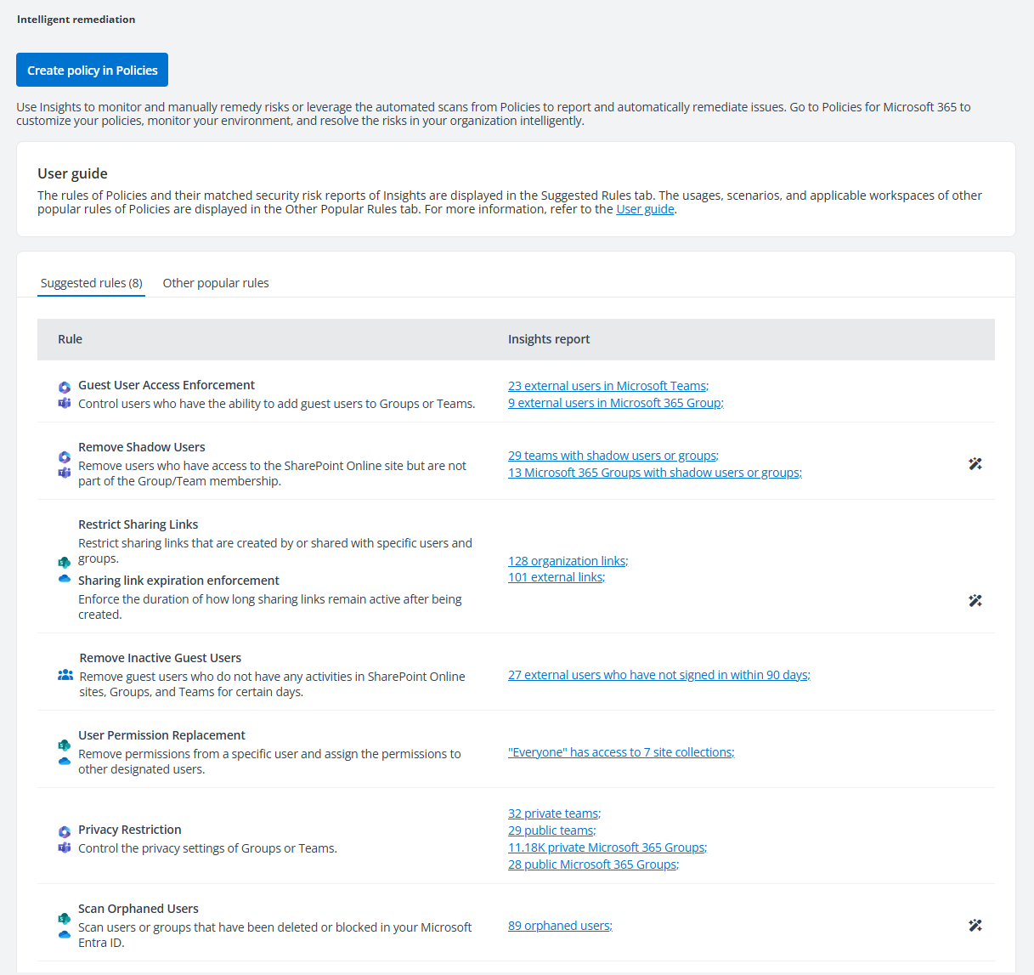Click magic wand icon for Scan Orphaned Users
This screenshot has width=1034, height=975.
click(x=975, y=926)
